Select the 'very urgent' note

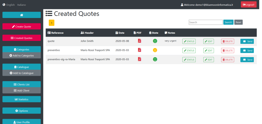170,41
